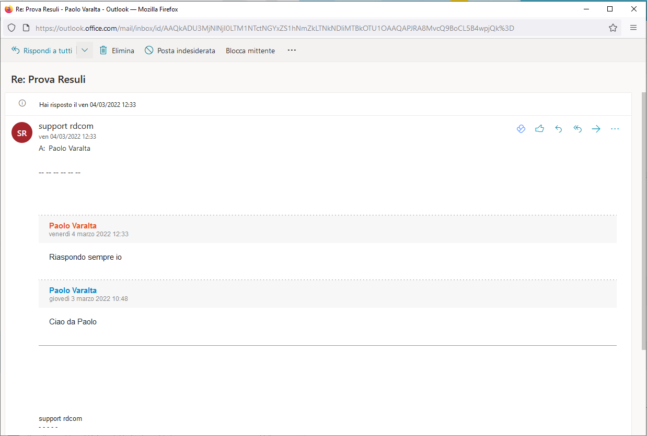Mark message as Posta indesiderata
Screen dimensions: 647x436
click(x=180, y=51)
